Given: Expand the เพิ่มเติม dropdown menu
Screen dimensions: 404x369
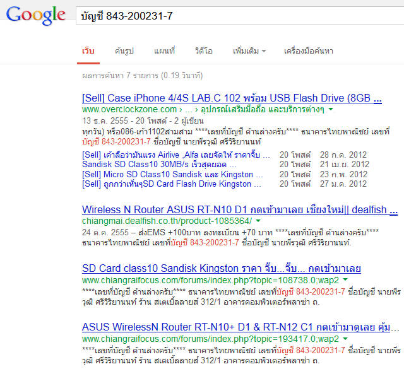Looking at the screenshot, I should pos(249,50).
